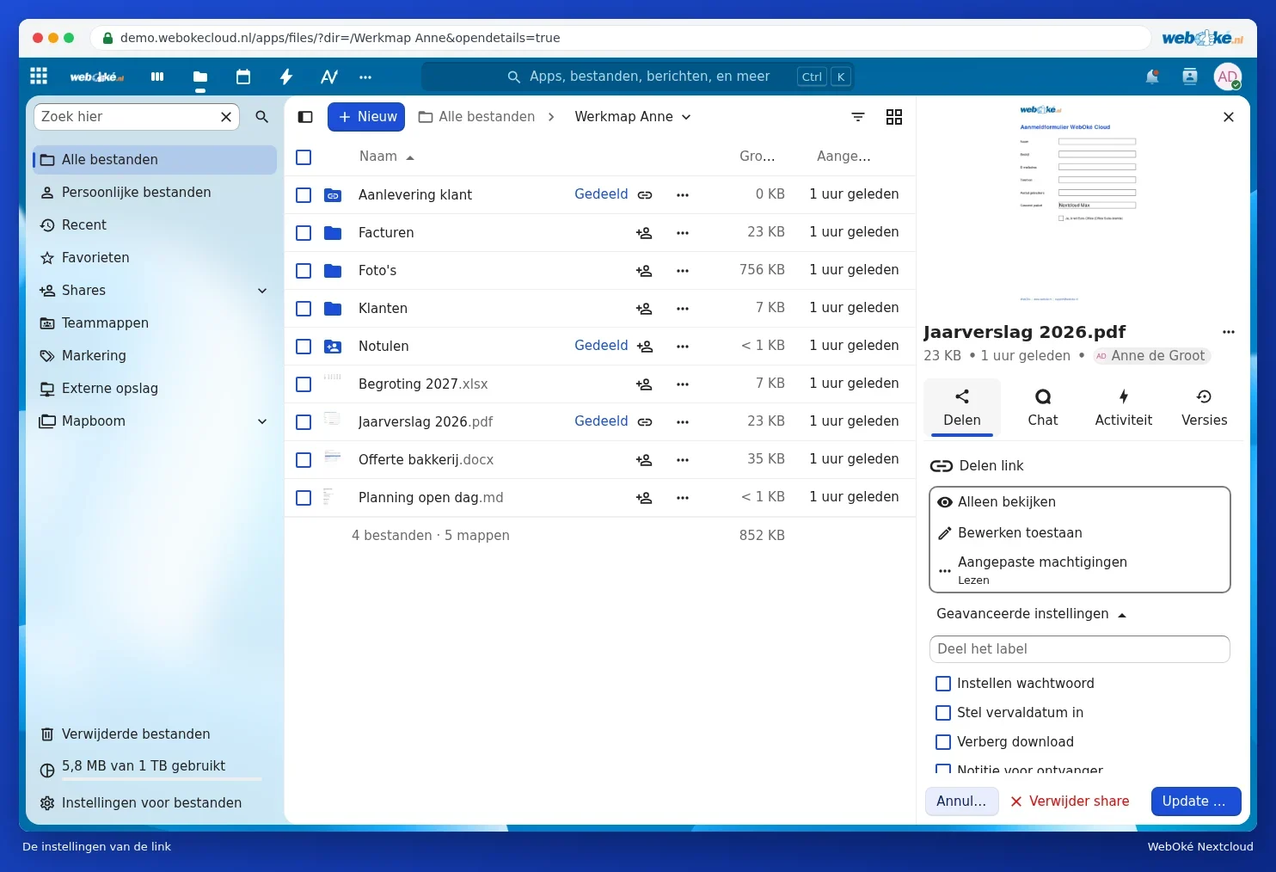Expand the Mapboom sidebar section
Image resolution: width=1276 pixels, height=872 pixels.
point(262,421)
